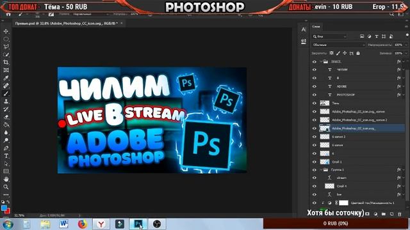Screen dimensions: 410x230
Task: Select the Eyedropper tool
Action: tap(6, 78)
